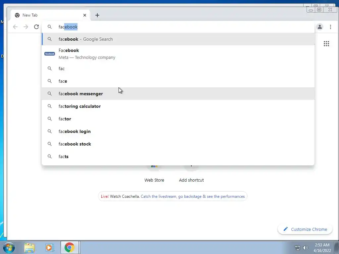This screenshot has height=254, width=339.
Task: Select the New Tab tab
Action: [x=50, y=15]
